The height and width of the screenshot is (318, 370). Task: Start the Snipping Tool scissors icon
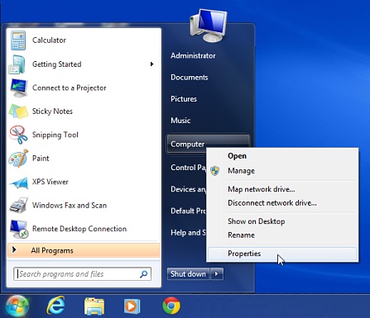[18, 135]
